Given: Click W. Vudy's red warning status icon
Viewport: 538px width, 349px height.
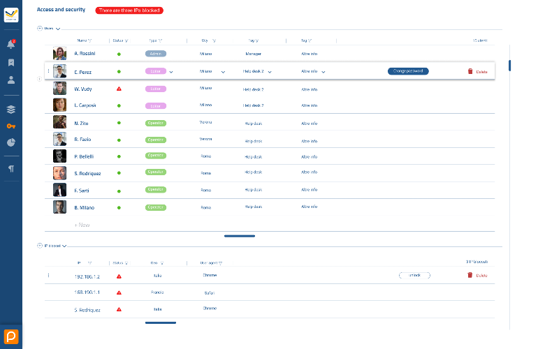Looking at the screenshot, I should click(x=119, y=89).
